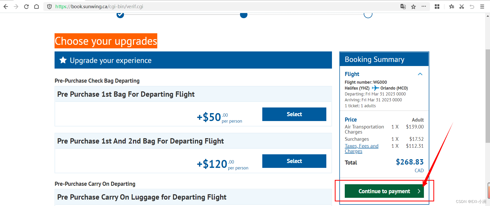Click the undo arrow icon

pyautogui.click(x=472, y=7)
